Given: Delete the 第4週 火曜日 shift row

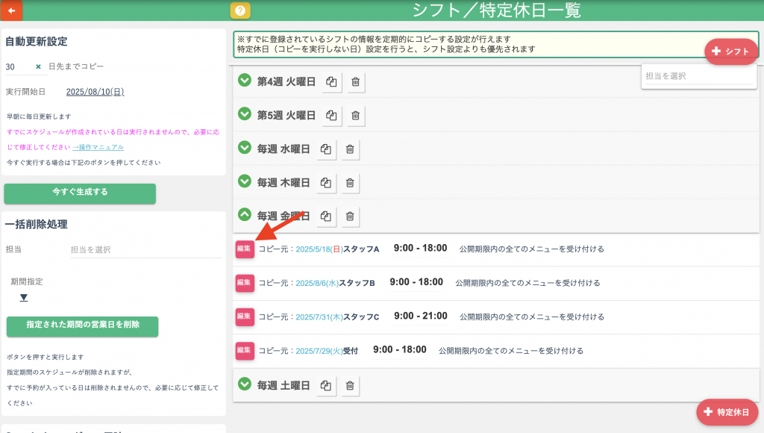Looking at the screenshot, I should point(356,81).
